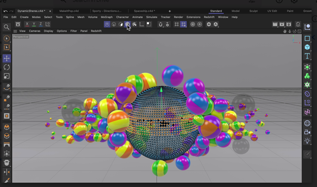Click the Render to Picture Viewer icon
The width and height of the screenshot is (317, 187).
pos(282,24)
